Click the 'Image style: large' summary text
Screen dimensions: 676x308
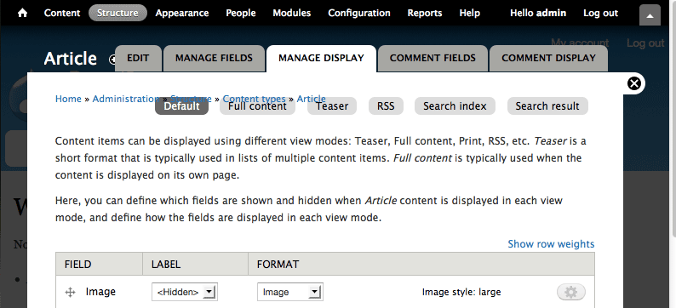click(x=461, y=292)
